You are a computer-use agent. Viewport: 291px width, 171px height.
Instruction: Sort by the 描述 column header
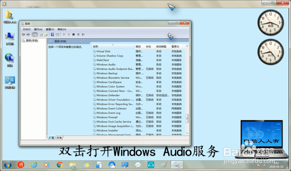[139, 46]
